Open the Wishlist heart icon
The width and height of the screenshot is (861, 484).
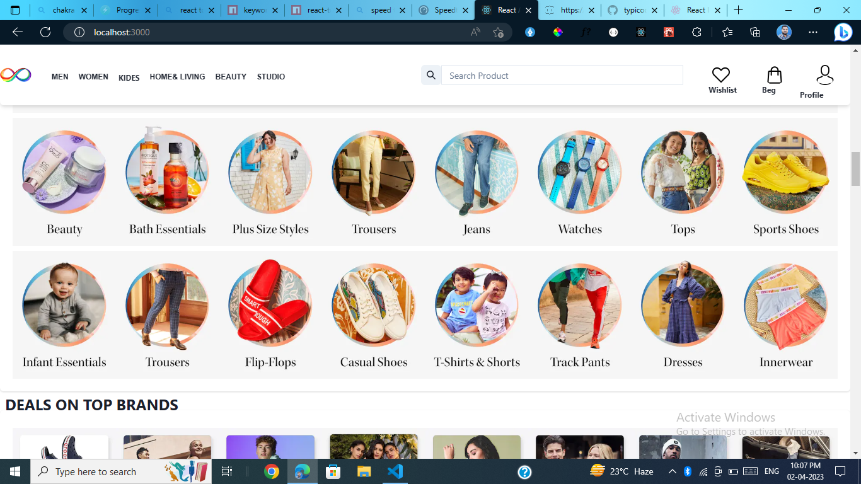(721, 75)
